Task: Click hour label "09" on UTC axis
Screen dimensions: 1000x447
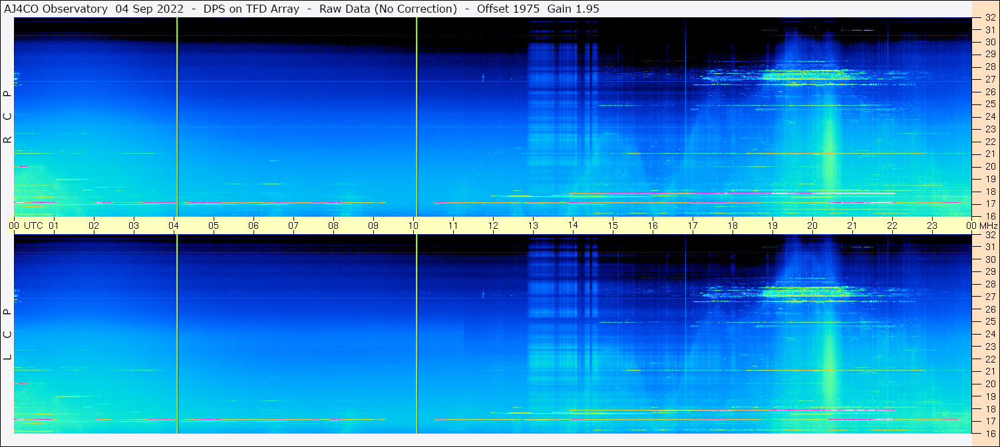Action: (373, 225)
